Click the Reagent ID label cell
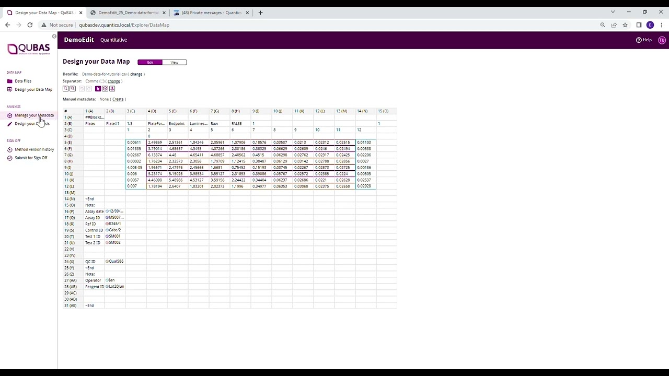 (x=94, y=287)
